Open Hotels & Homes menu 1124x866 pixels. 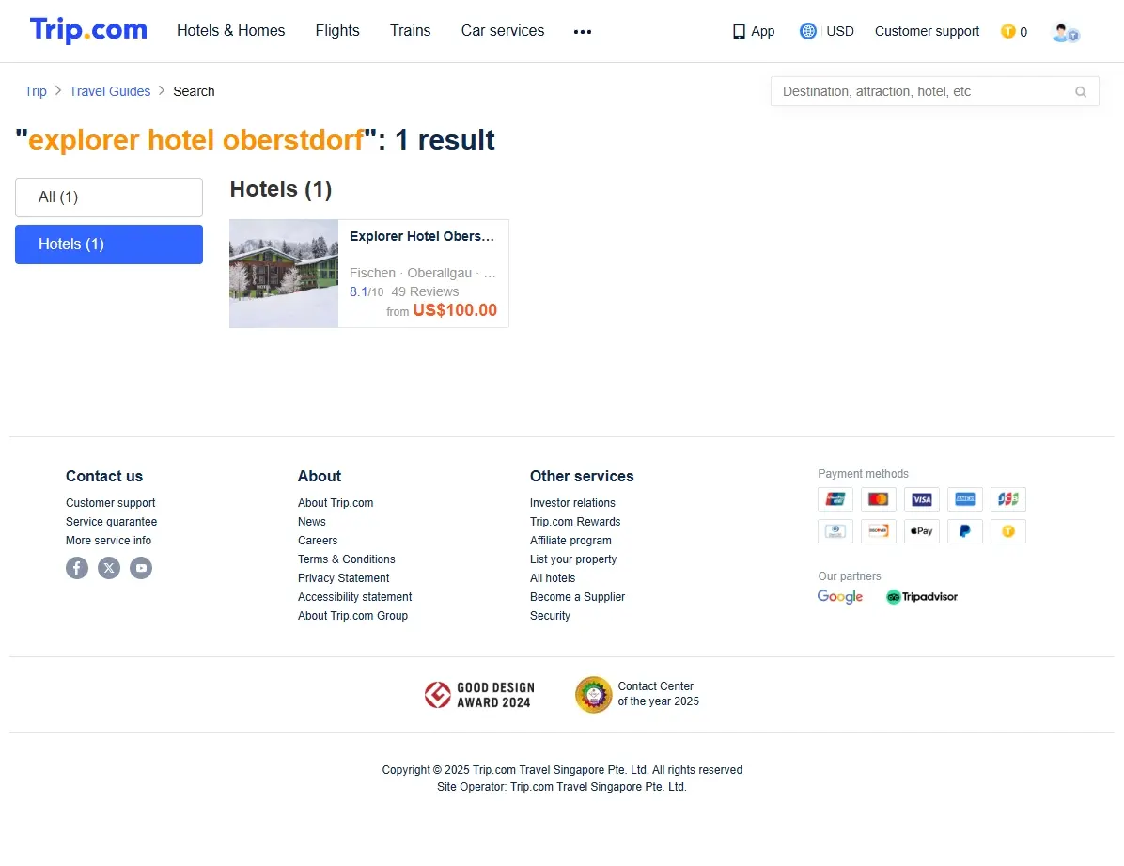(231, 31)
